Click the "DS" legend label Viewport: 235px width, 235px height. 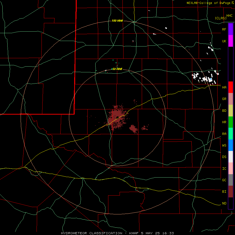[x=224, y=157]
